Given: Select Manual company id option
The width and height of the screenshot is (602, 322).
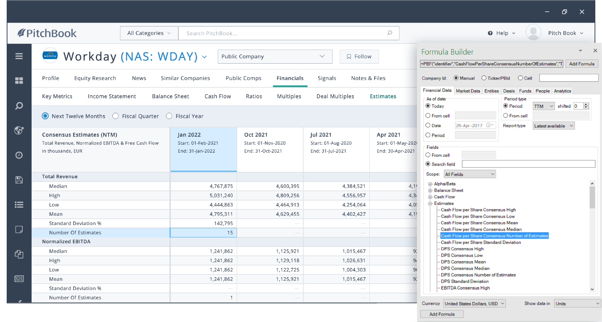Looking at the screenshot, I should [456, 78].
